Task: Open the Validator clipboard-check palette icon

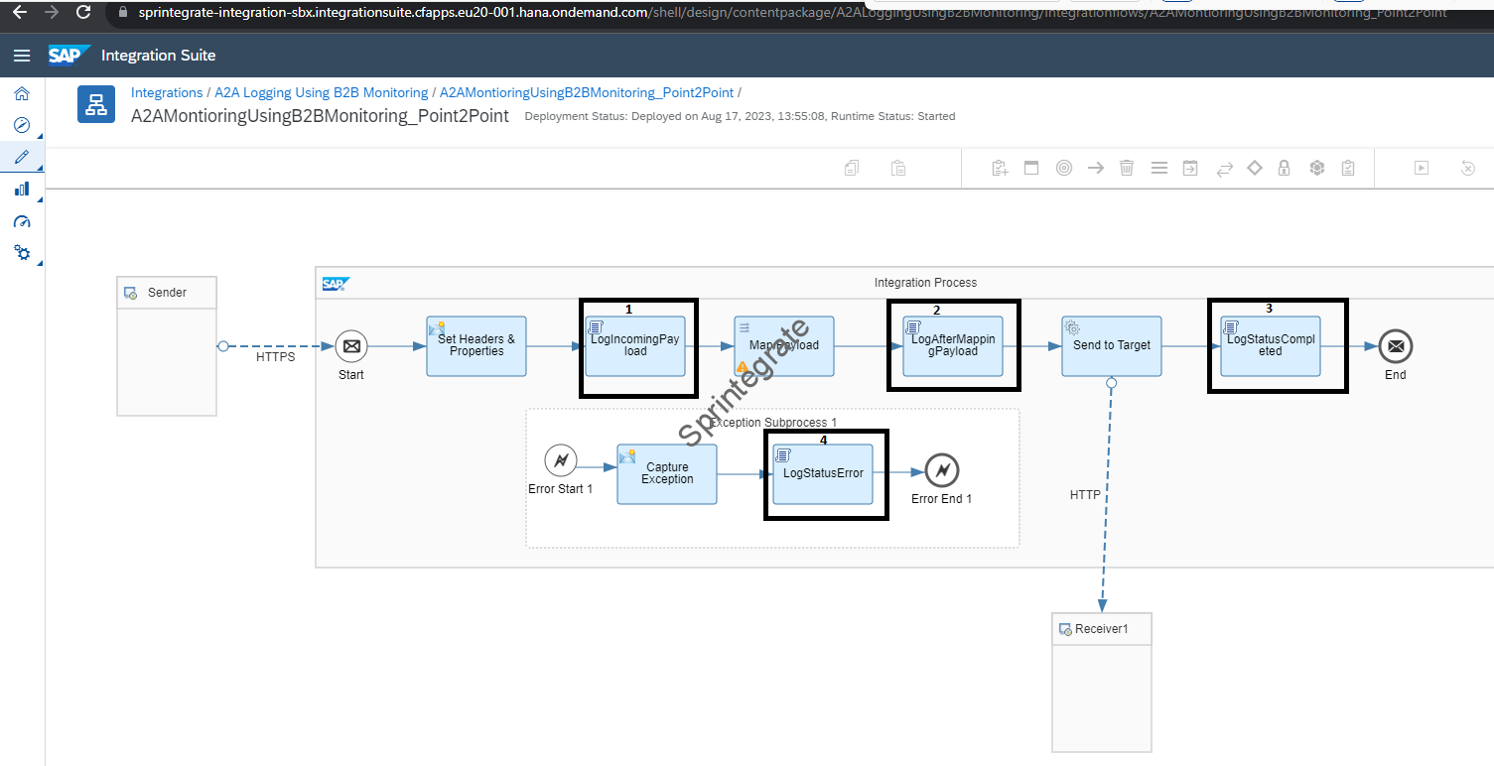Action: tap(1348, 168)
